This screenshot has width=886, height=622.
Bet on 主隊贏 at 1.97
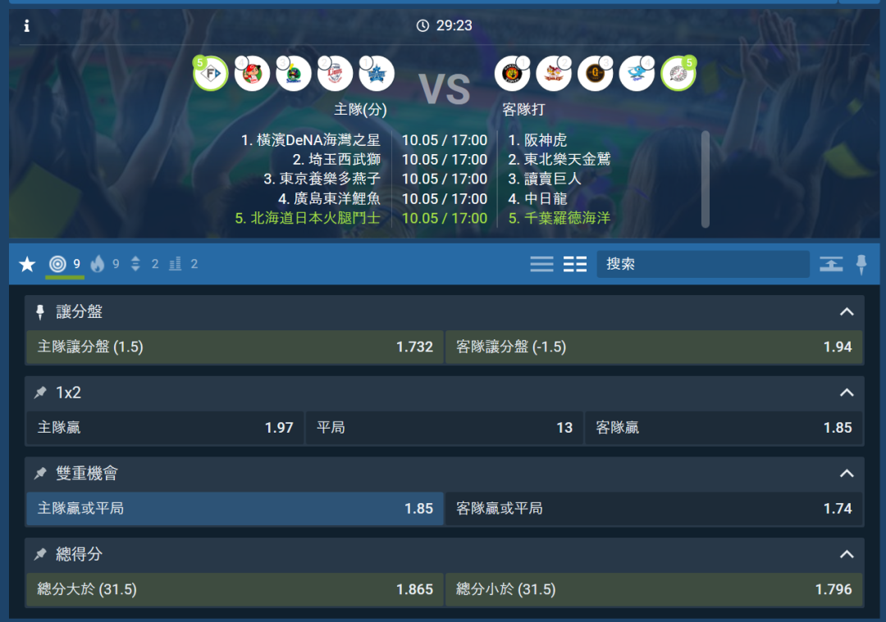click(165, 428)
